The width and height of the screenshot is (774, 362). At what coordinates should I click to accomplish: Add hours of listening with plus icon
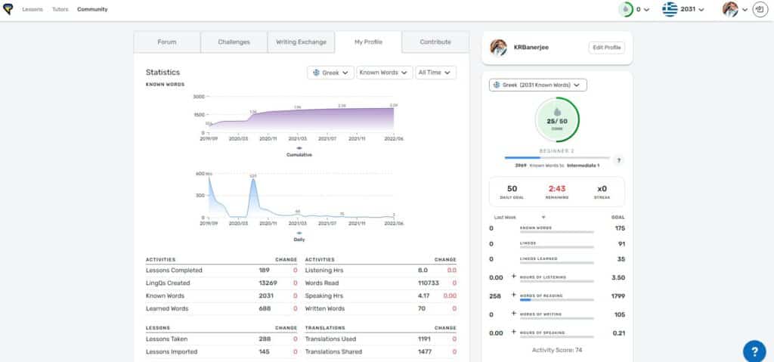coord(513,277)
